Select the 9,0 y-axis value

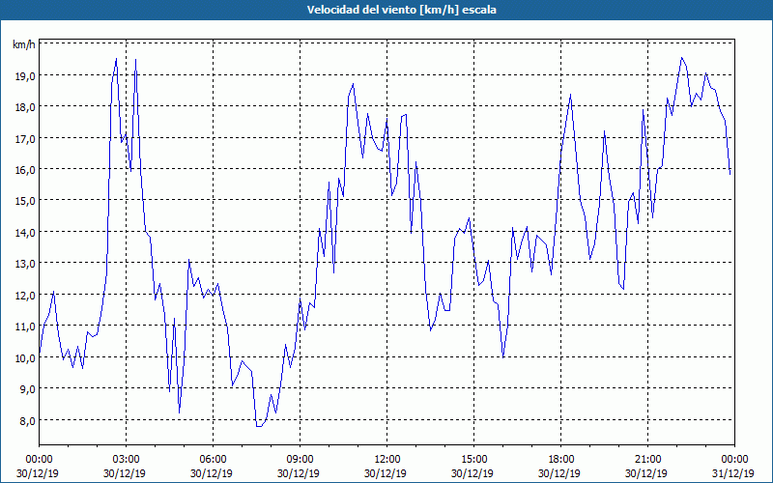[28, 389]
